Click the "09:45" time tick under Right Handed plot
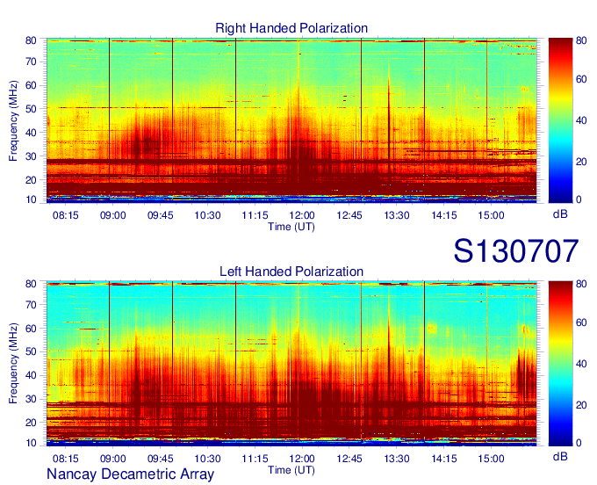This screenshot has width=597, height=485. click(x=161, y=215)
